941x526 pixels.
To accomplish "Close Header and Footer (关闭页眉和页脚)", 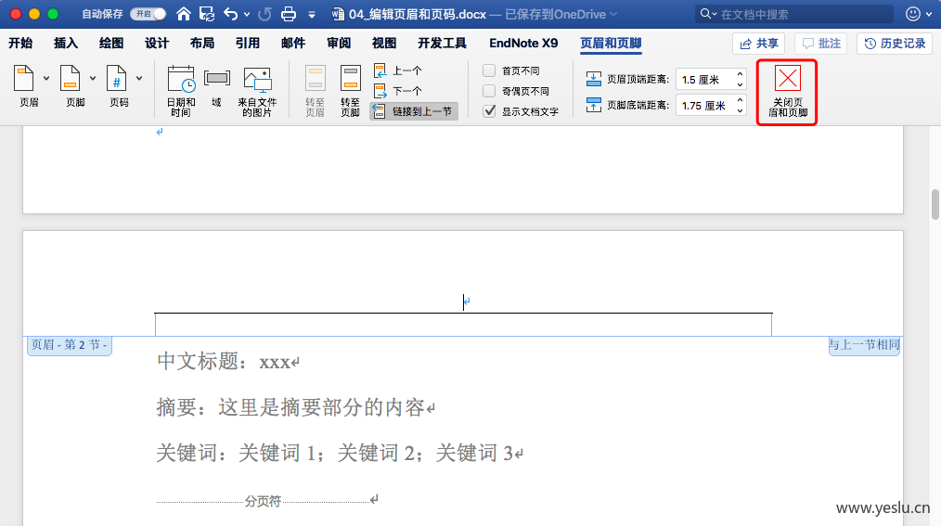I will coord(787,92).
